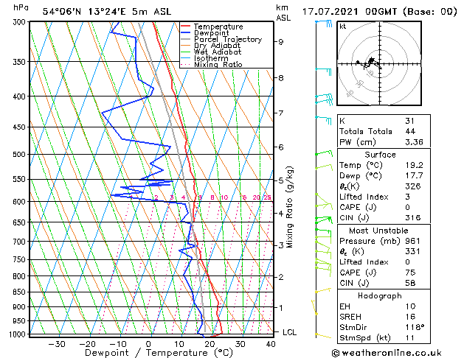Click the surface CIN value 316
The height and width of the screenshot is (358, 464).
click(413, 218)
